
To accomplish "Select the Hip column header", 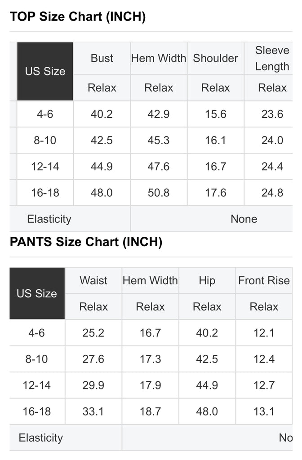I will [x=207, y=281].
